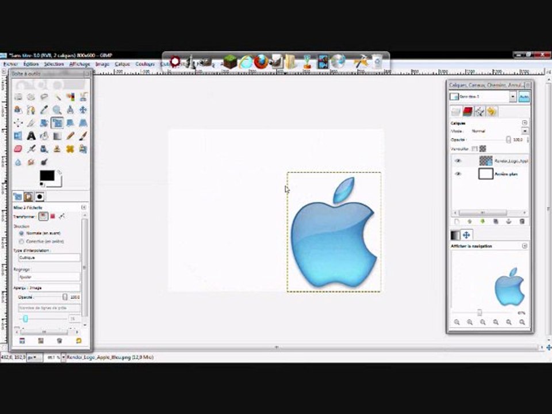The image size is (552, 414).
Task: Select the Measure compass tool
Action: (x=70, y=110)
